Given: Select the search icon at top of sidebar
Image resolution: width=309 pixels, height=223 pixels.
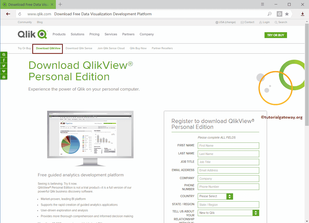Looking at the screenshot, I should point(4,54).
